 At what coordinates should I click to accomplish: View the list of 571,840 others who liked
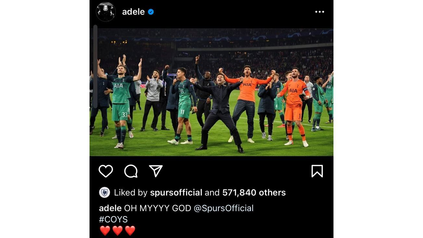(254, 193)
